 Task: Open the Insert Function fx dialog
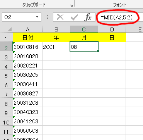coord(88,17)
